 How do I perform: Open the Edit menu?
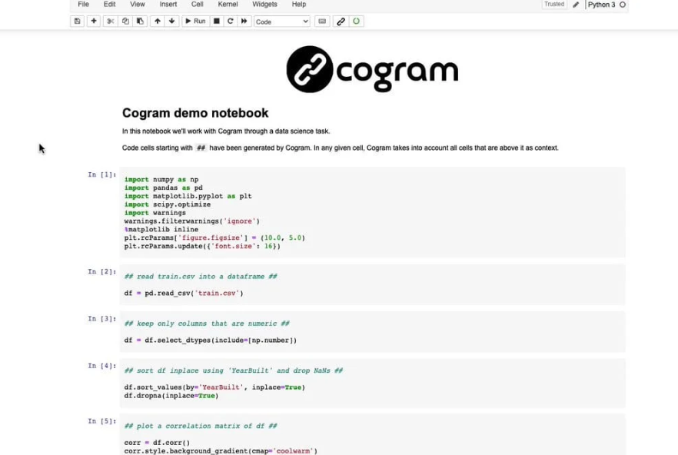(x=109, y=5)
